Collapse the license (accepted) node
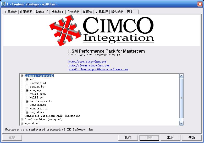Viewport: 204px width, 143px height. 22,76
